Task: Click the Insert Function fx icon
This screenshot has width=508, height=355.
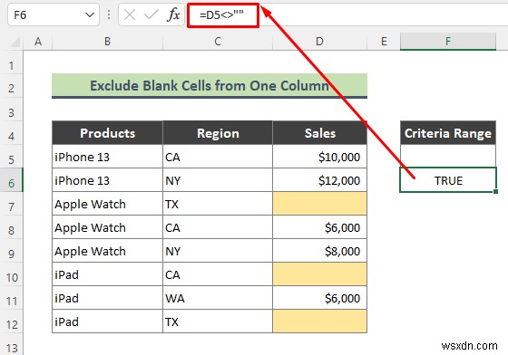Action: (x=173, y=14)
